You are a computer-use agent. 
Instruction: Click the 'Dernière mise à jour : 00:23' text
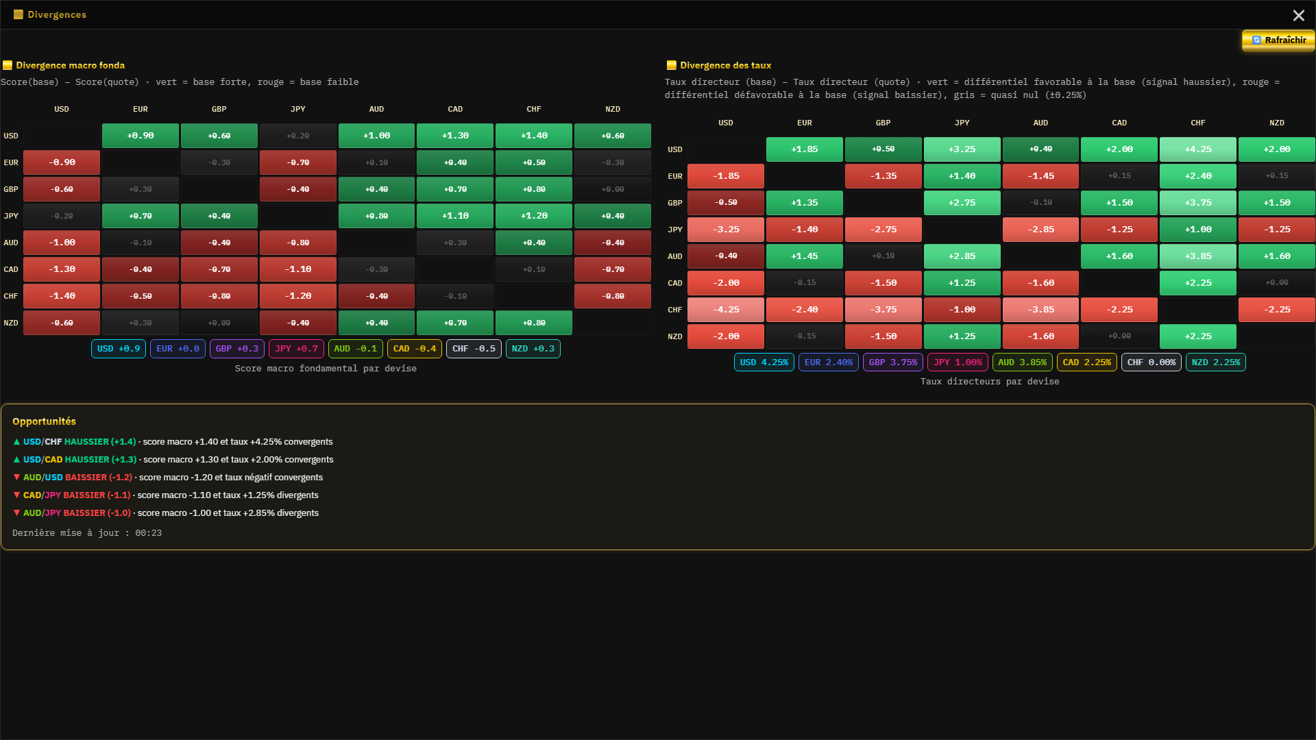click(87, 533)
